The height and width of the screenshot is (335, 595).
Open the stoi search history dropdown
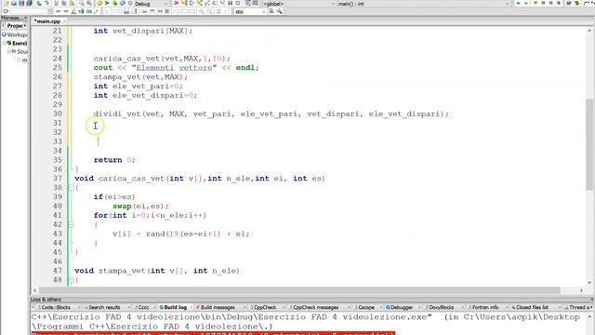264,12
